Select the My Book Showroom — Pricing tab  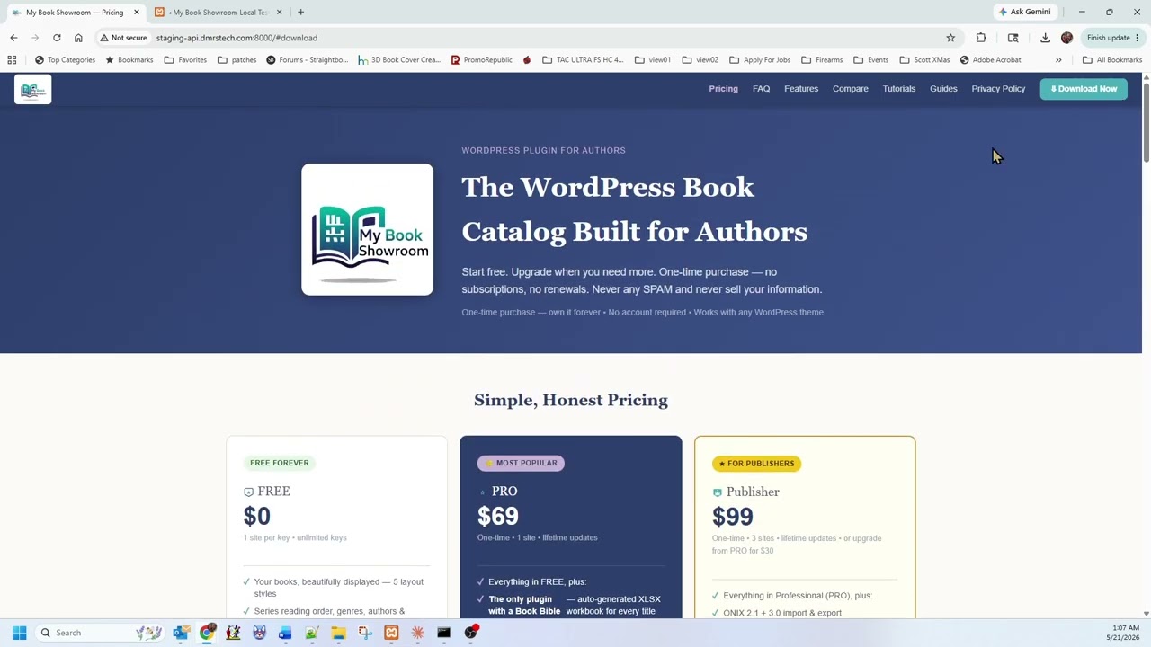click(75, 13)
